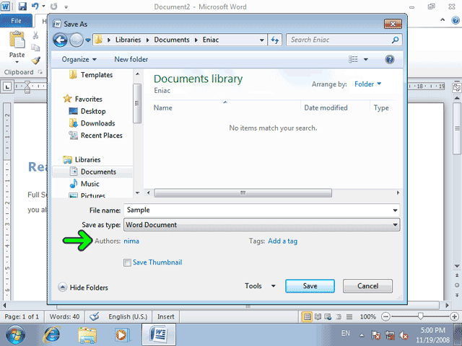
Task: Click Hide Folders to collapse the browser
Action: 83,288
